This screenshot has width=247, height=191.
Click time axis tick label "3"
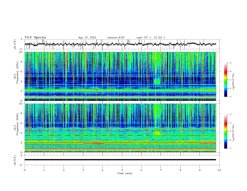(x=83, y=170)
